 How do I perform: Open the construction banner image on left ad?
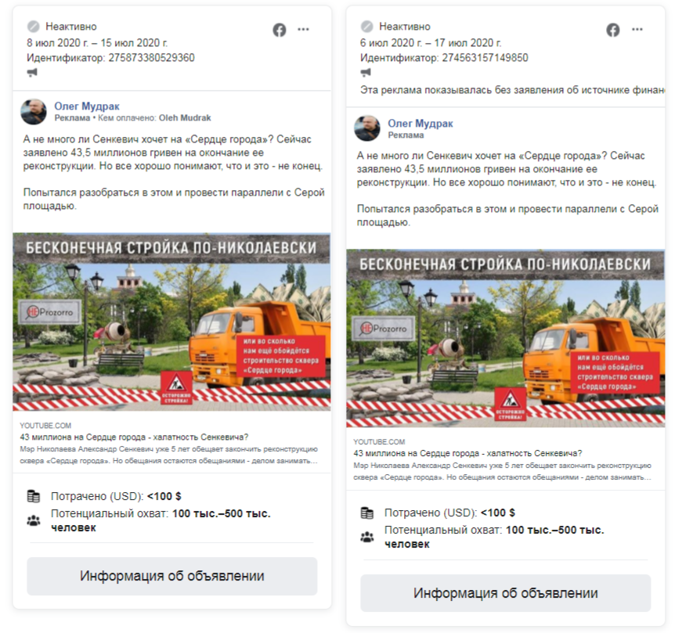pos(171,322)
